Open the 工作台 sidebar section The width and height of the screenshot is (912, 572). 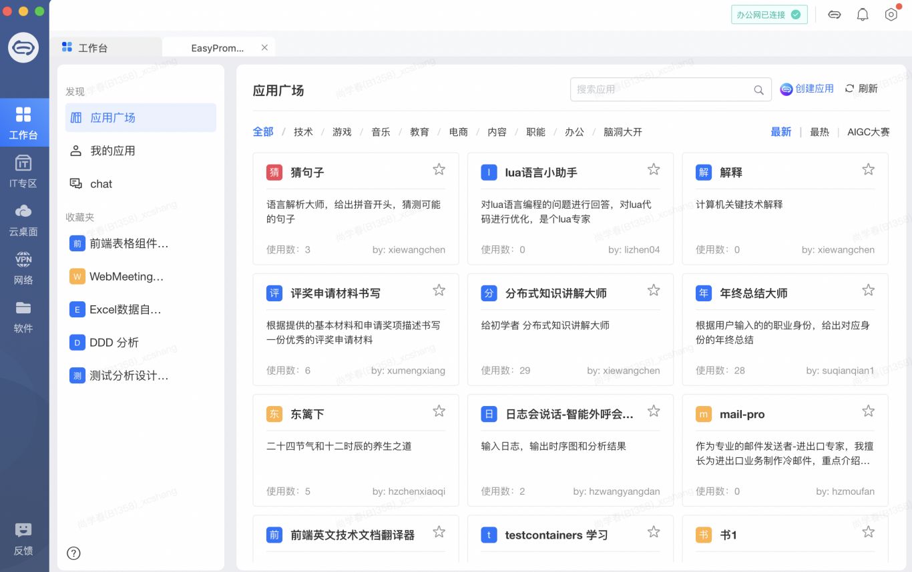(x=23, y=123)
